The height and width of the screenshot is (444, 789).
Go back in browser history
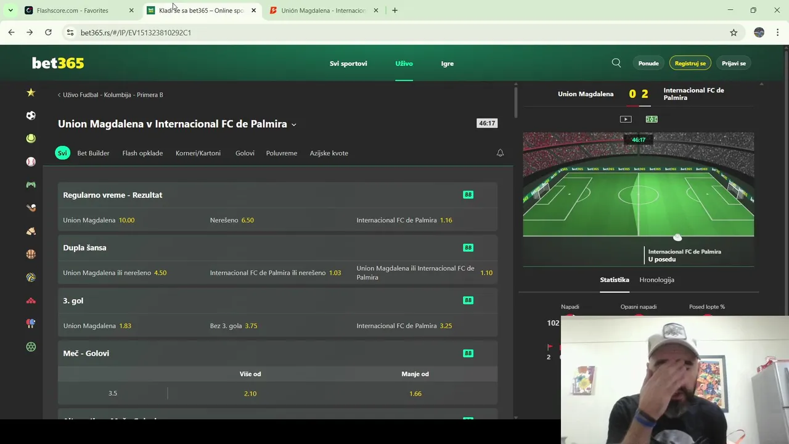(x=11, y=33)
